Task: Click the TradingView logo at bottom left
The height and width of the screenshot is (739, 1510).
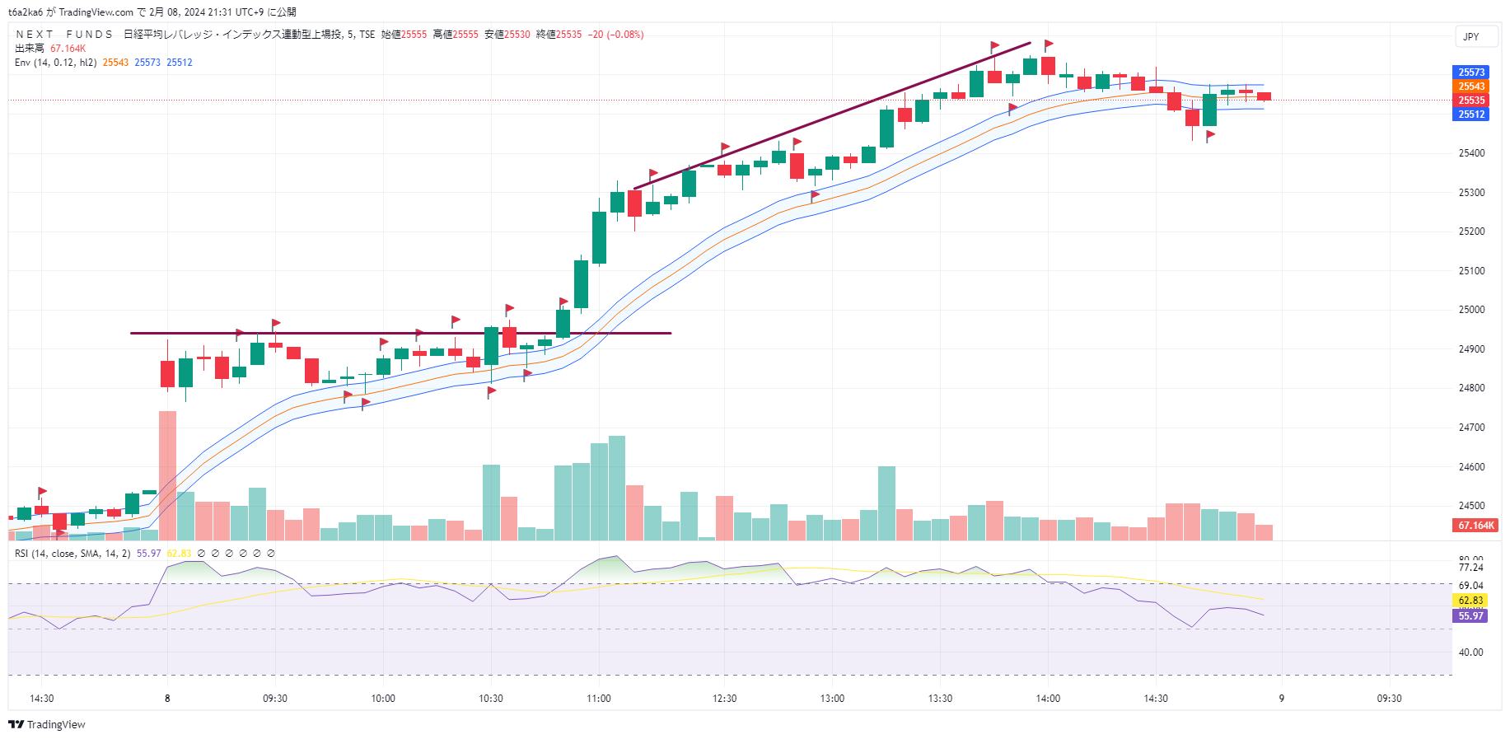Action: 47,724
